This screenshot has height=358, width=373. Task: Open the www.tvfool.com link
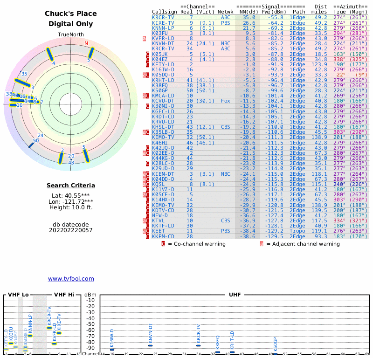[71, 279]
